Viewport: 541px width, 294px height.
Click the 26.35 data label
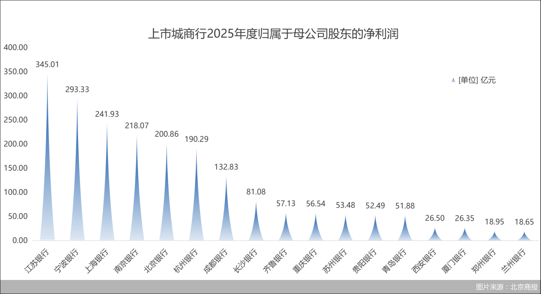465,218
